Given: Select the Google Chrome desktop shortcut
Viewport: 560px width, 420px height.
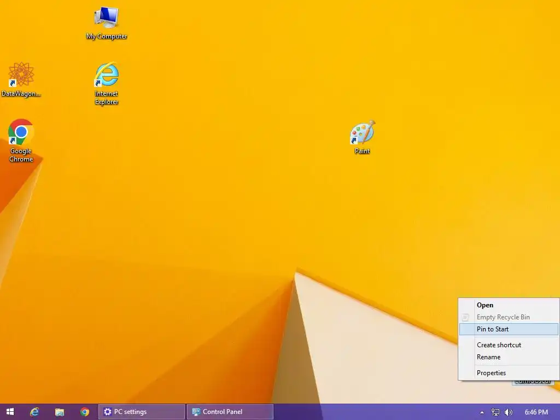Looking at the screenshot, I should point(21,141).
